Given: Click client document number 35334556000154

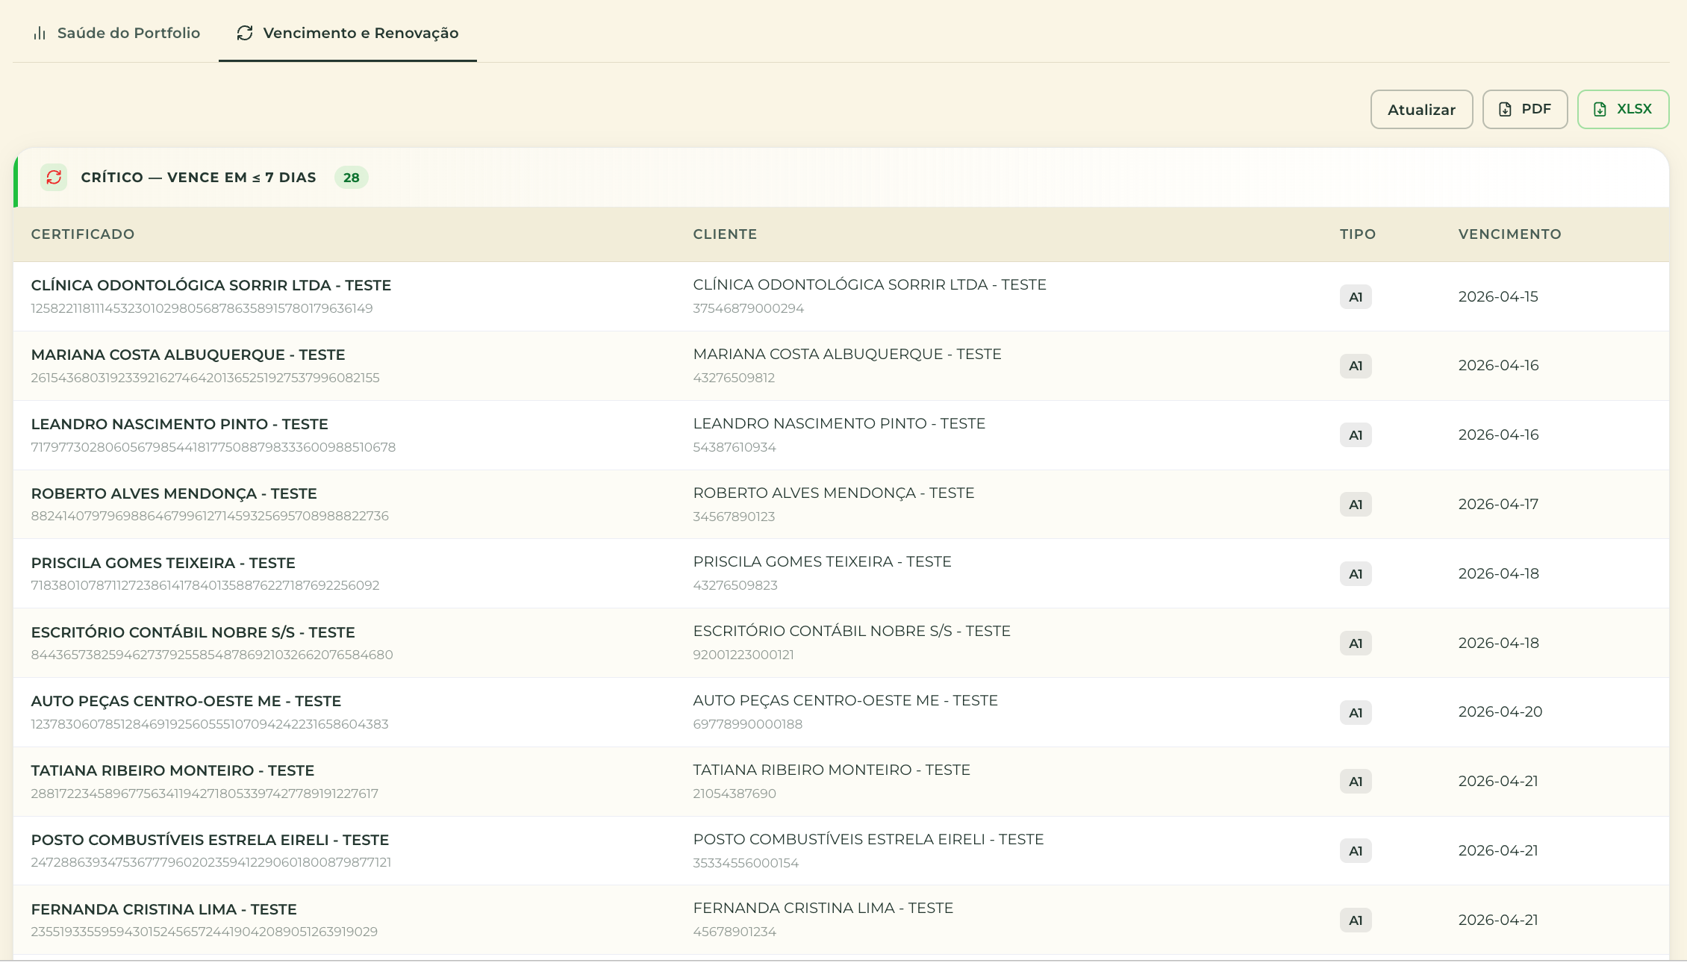Looking at the screenshot, I should 746,863.
